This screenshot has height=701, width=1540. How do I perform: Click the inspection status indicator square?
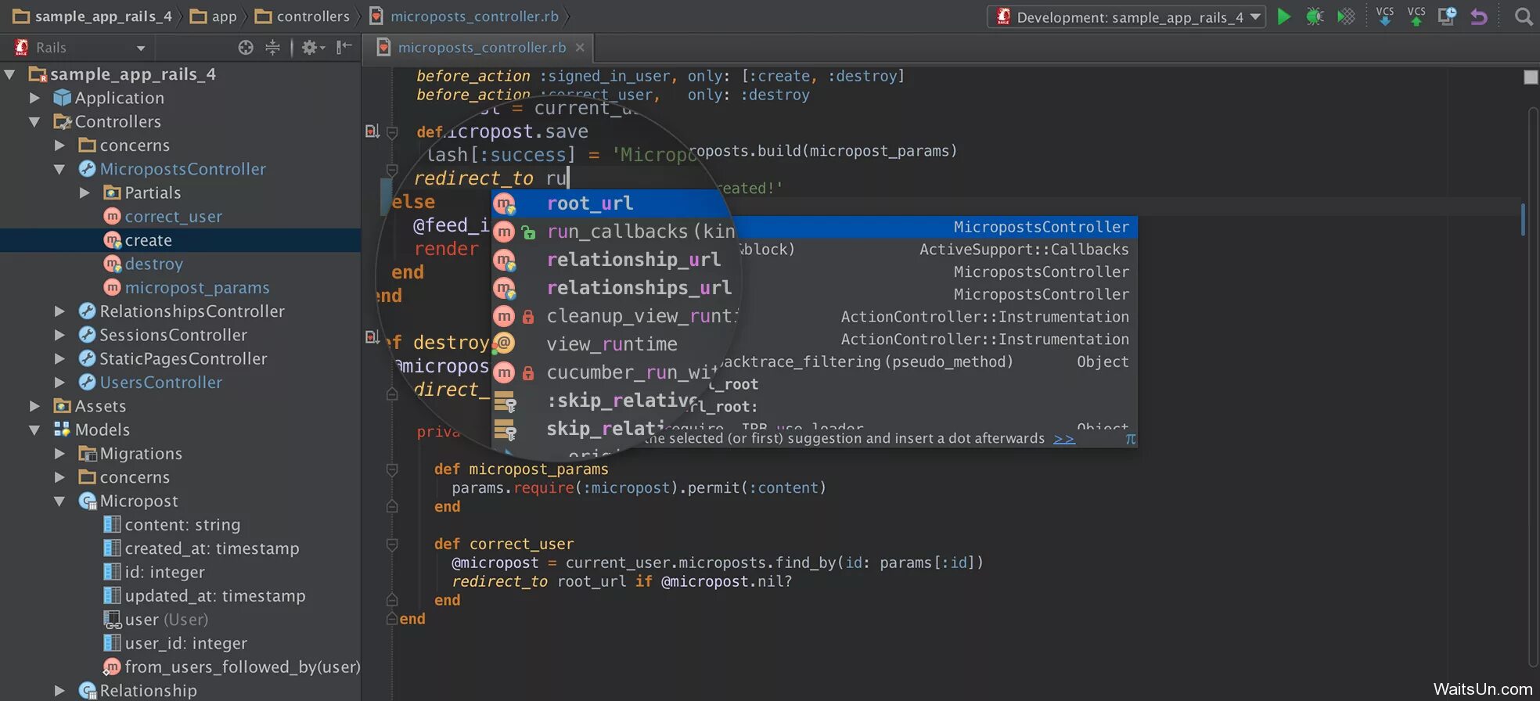[1531, 77]
